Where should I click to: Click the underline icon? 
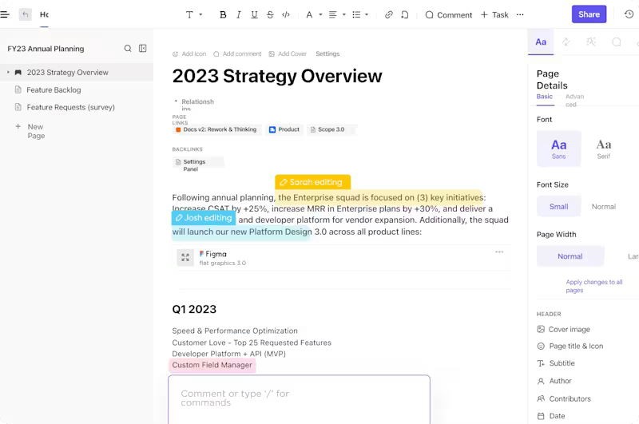[x=254, y=14]
